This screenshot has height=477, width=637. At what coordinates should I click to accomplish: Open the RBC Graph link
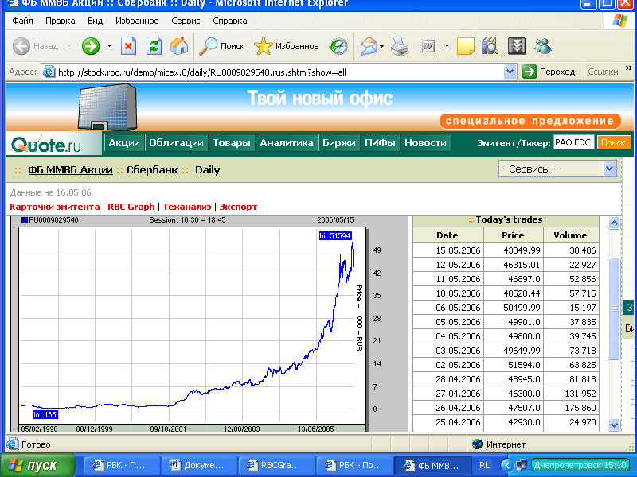click(x=131, y=207)
